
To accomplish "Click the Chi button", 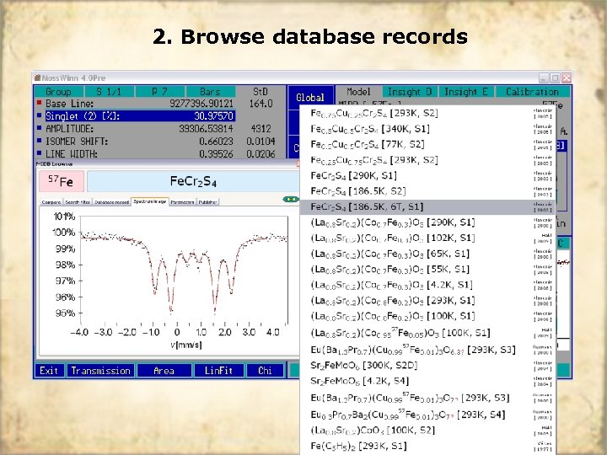I will 266,371.
